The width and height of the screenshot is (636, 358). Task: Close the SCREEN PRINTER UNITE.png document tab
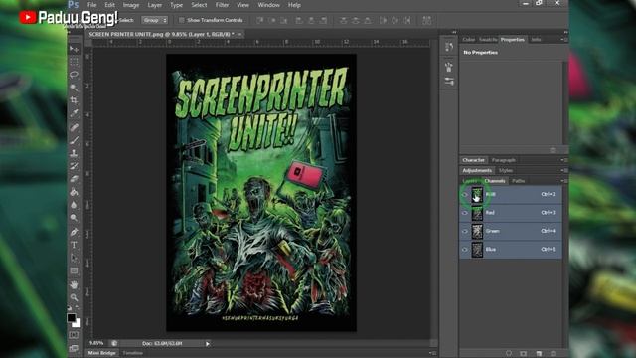[x=240, y=35]
